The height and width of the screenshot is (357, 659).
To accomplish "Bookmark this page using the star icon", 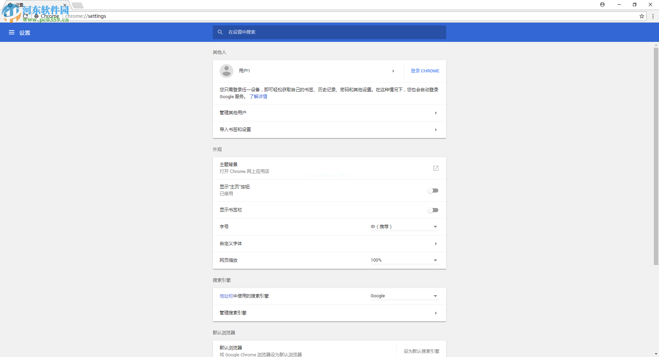I will (x=642, y=16).
